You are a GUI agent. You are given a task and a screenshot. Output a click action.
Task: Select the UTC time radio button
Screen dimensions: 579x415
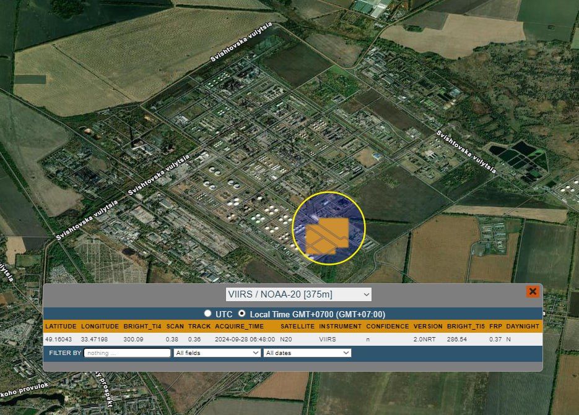(x=208, y=314)
